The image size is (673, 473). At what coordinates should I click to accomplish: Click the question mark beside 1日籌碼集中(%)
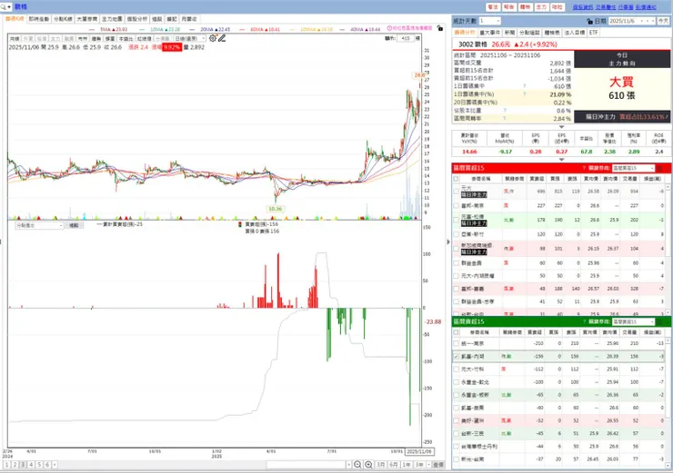point(524,94)
